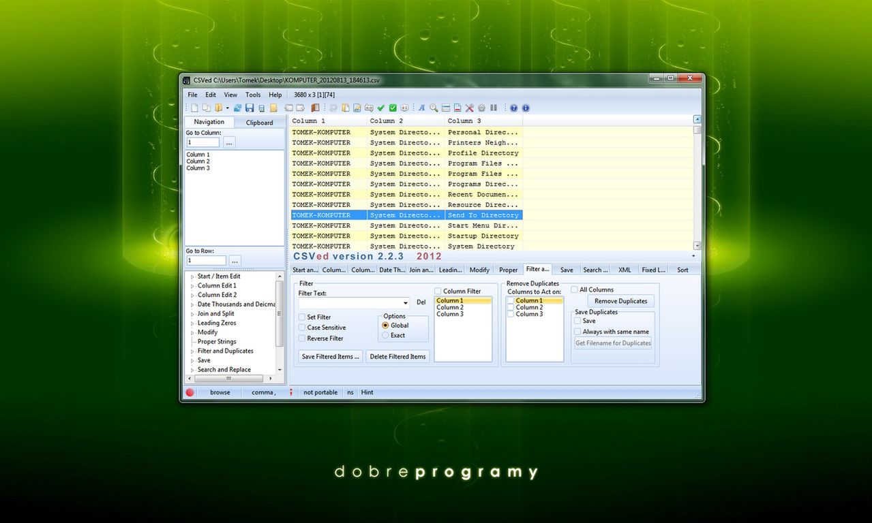Image resolution: width=872 pixels, height=523 pixels.
Task: Click the Remove Duplicates button
Action: click(x=620, y=301)
